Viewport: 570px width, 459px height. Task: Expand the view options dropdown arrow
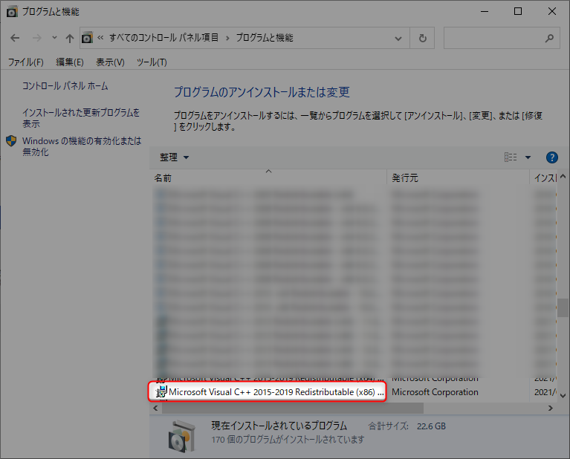pyautogui.click(x=528, y=157)
